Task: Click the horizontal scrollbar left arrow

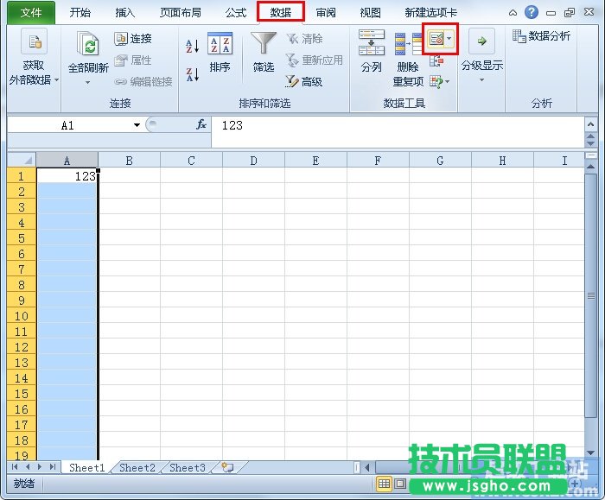Action: pyautogui.click(x=367, y=468)
